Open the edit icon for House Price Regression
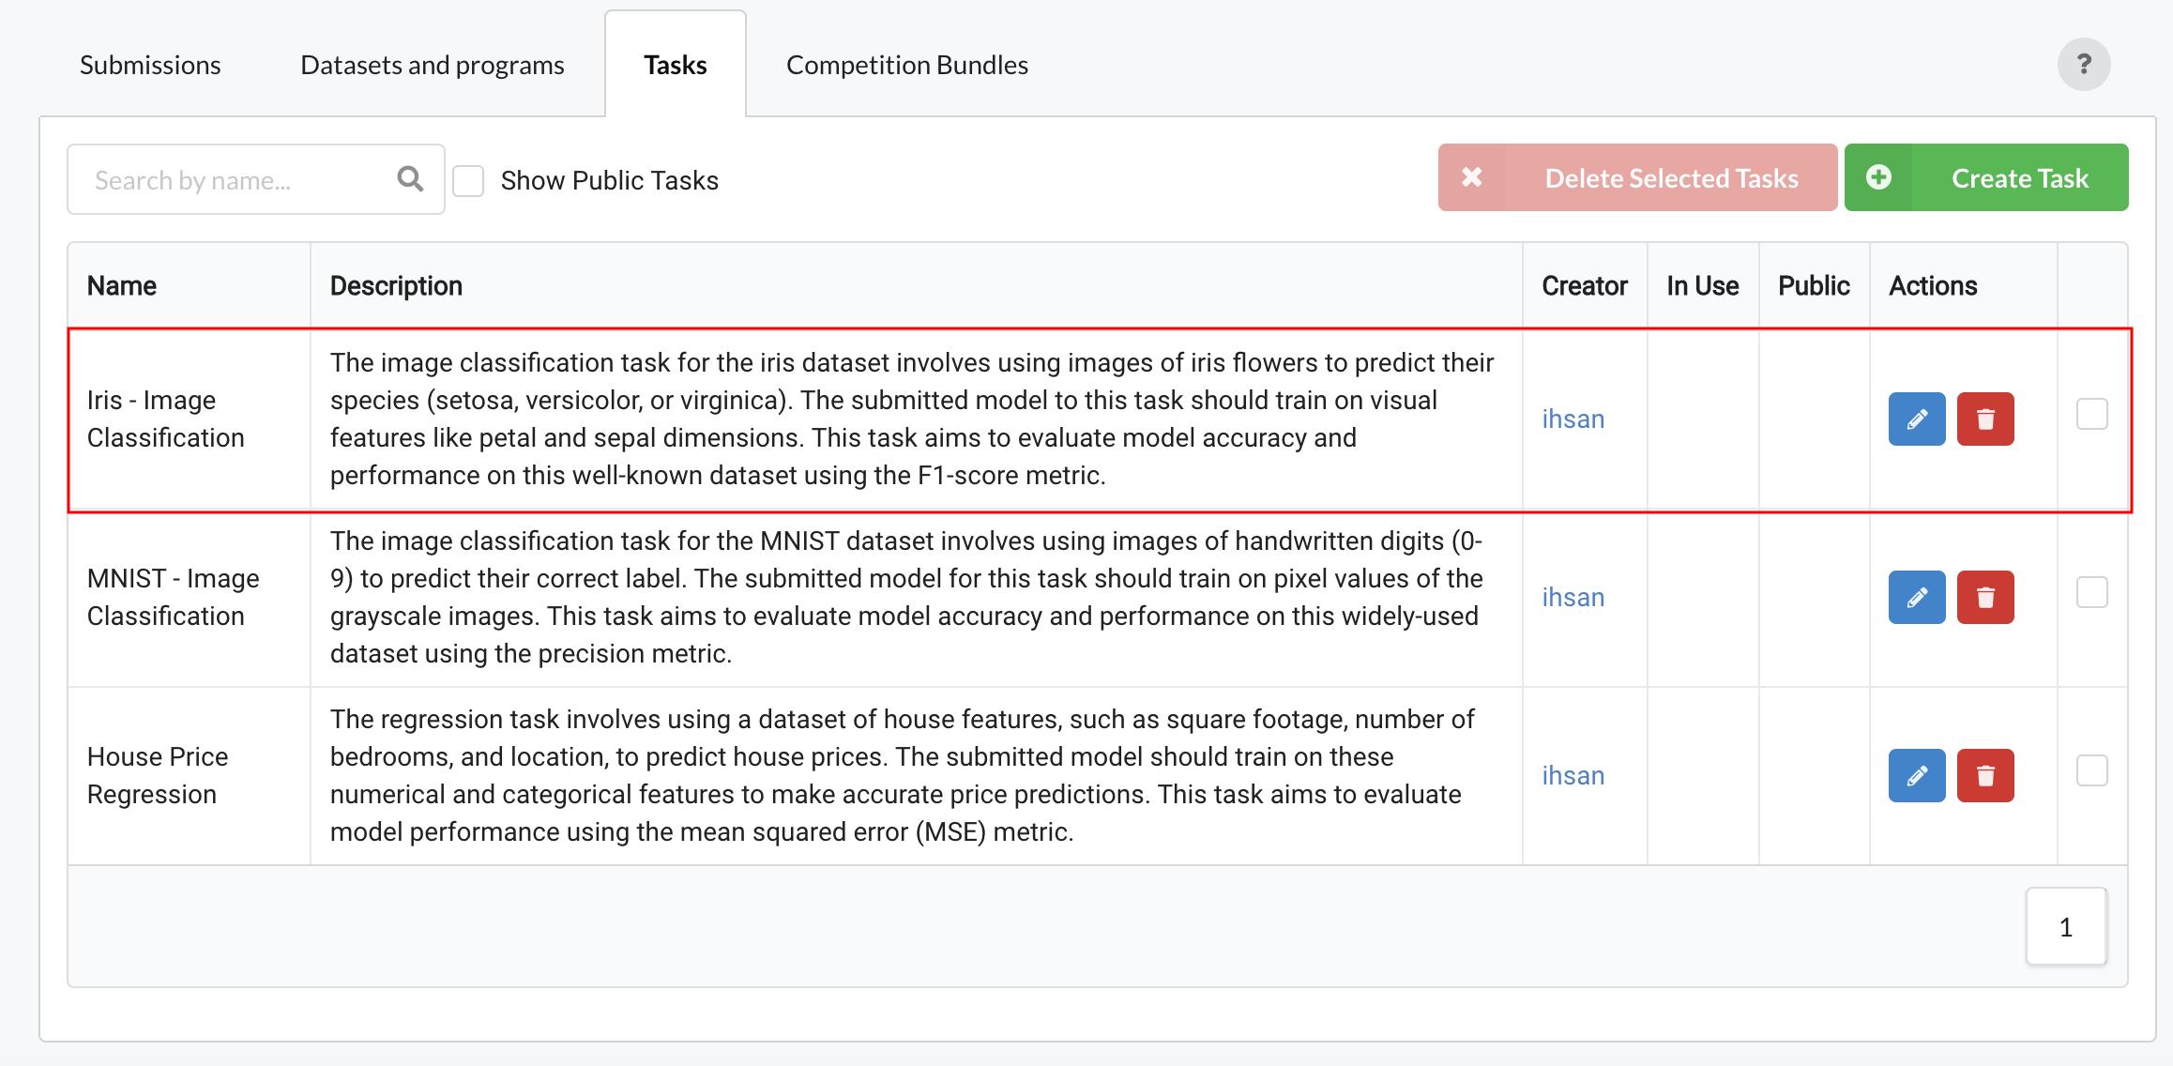2173x1066 pixels. point(1916,775)
